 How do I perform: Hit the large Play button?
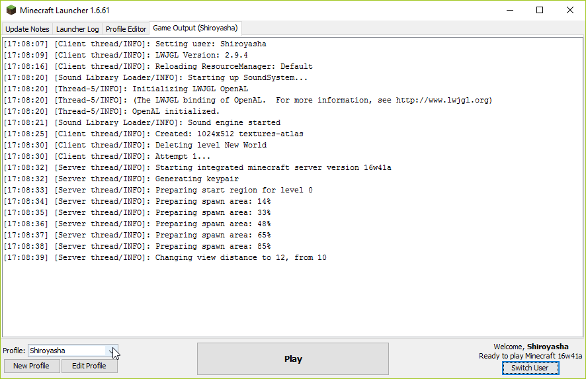pyautogui.click(x=293, y=359)
